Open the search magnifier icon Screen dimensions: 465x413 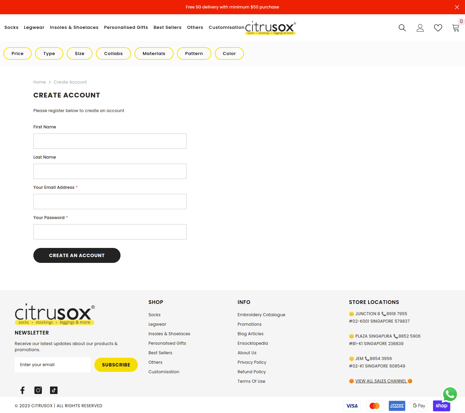[402, 28]
